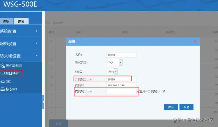Click the 保存 button

171,107
